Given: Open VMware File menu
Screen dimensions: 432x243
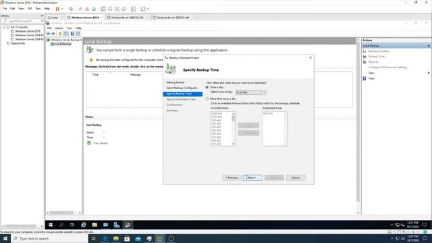Looking at the screenshot, I should (5, 9).
